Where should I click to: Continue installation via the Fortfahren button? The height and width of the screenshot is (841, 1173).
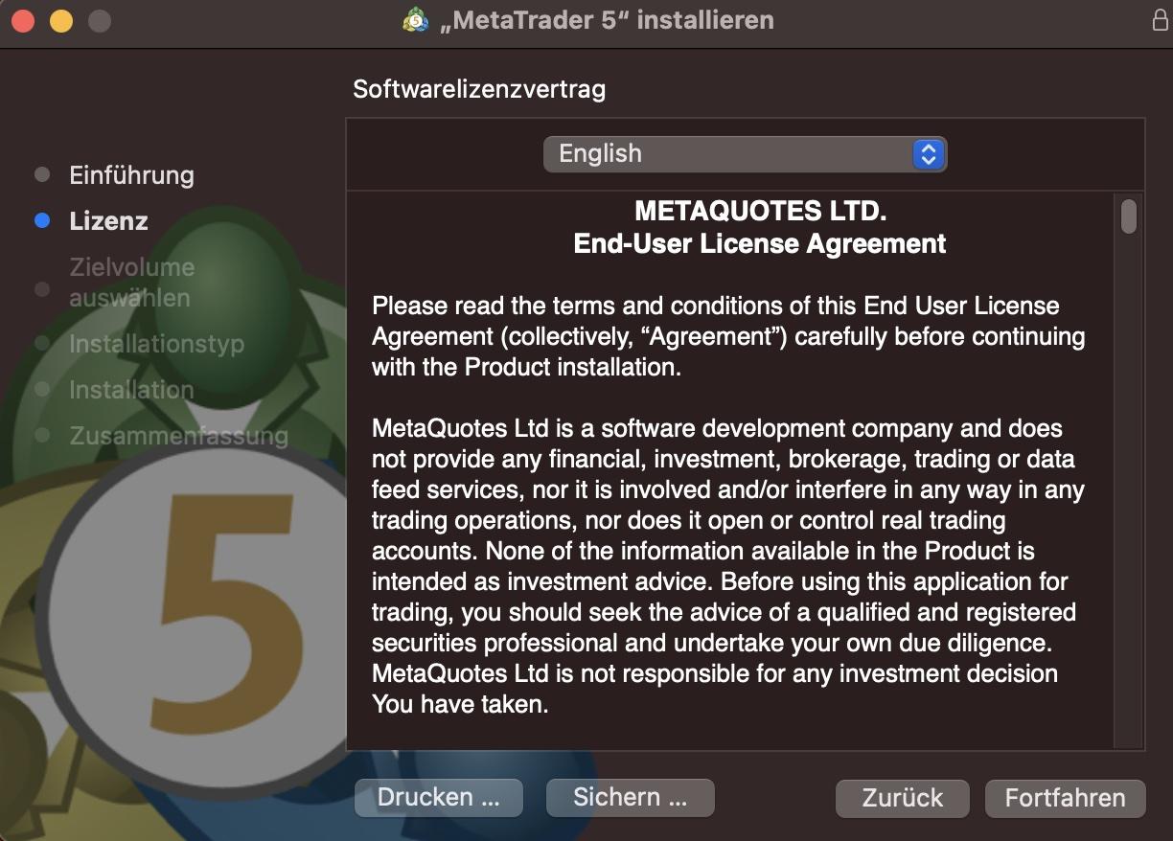[1065, 798]
